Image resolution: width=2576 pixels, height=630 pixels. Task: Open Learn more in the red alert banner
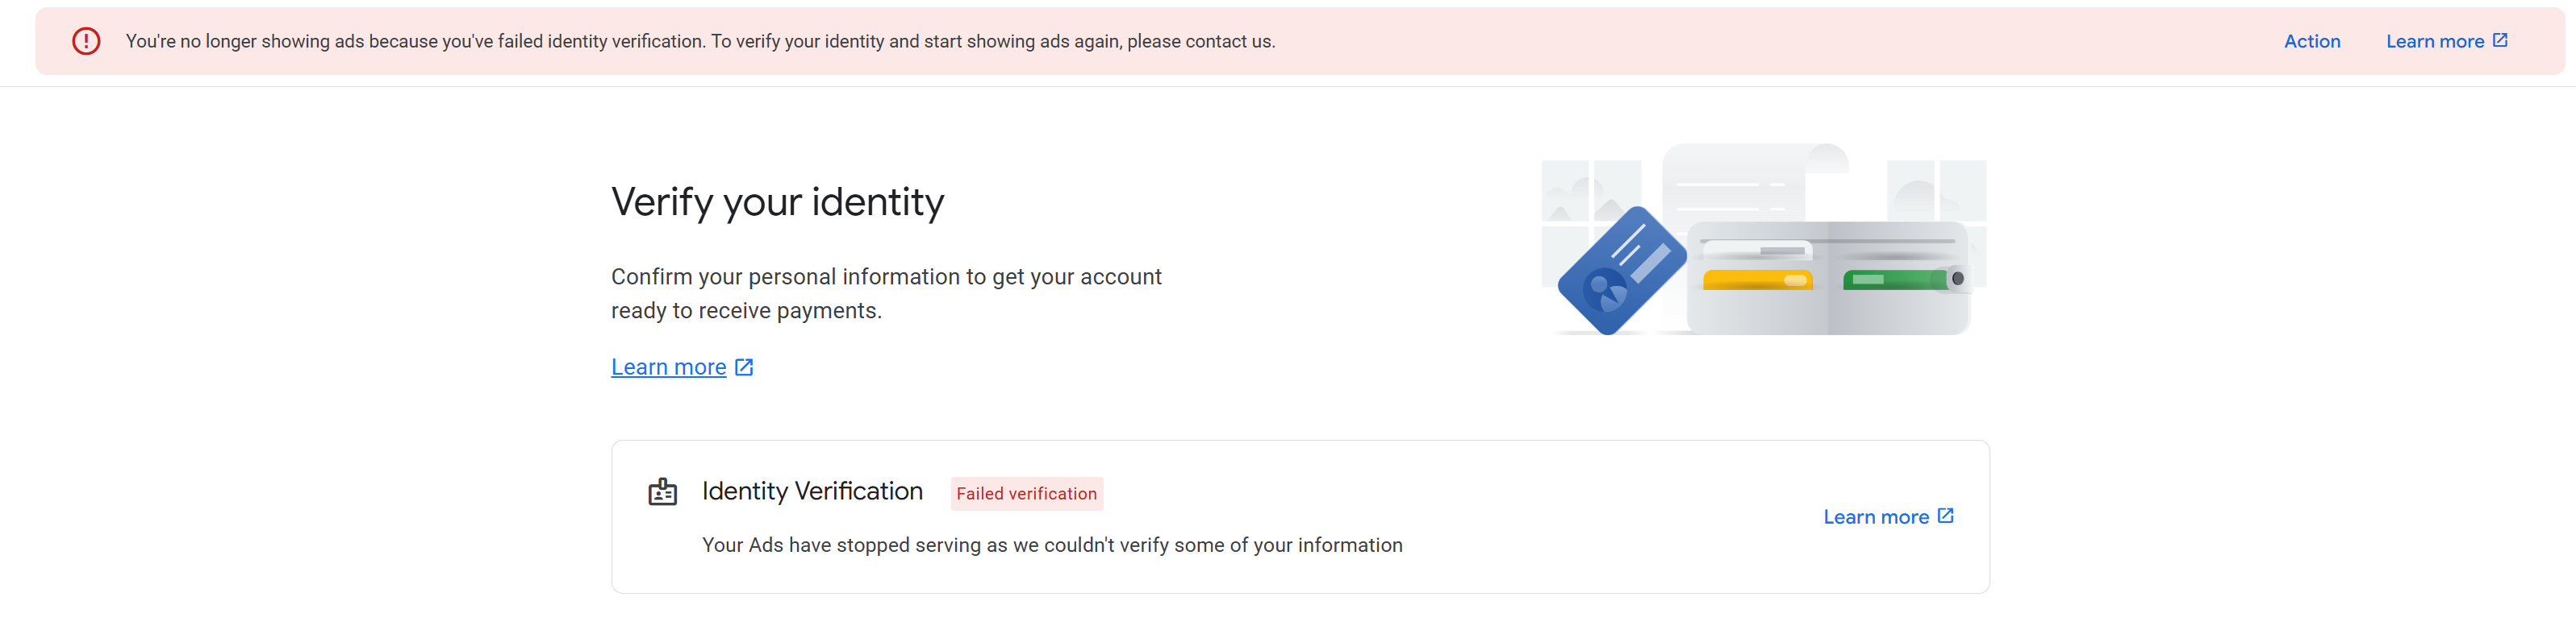tap(2434, 41)
